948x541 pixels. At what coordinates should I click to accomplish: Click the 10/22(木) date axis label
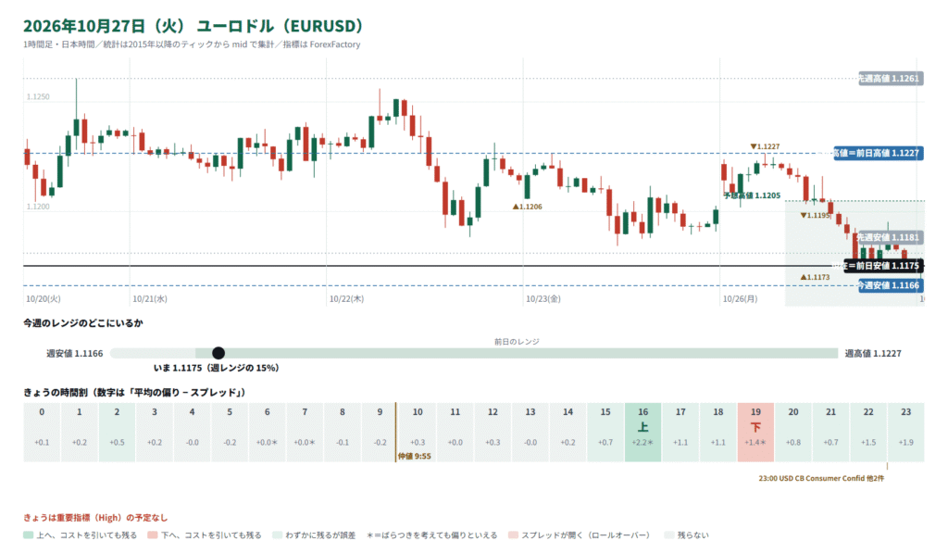(x=346, y=299)
